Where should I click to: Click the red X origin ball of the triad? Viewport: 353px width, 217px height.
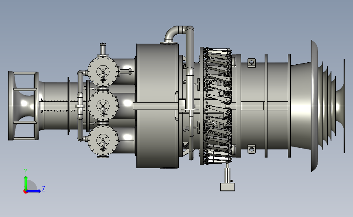click(x=25, y=192)
